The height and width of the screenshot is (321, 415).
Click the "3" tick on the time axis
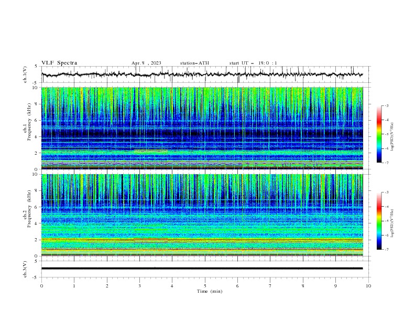coord(140,286)
